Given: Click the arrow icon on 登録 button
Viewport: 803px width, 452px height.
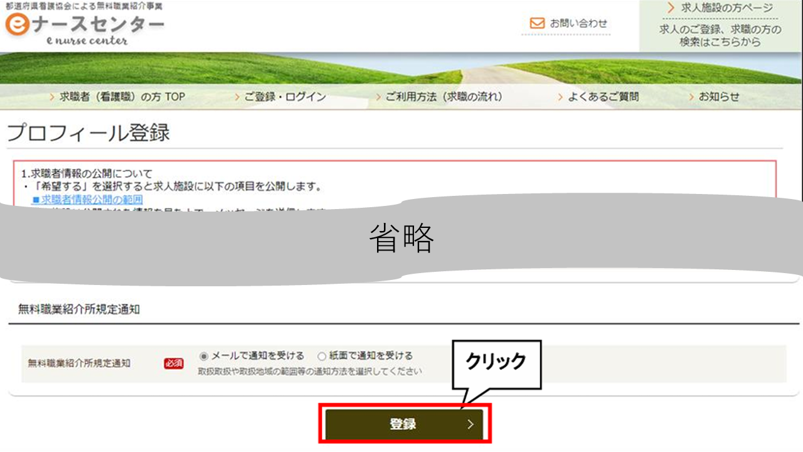Looking at the screenshot, I should point(471,424).
